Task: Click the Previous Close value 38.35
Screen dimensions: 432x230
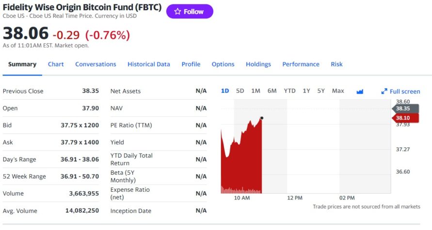Action: 90,91
